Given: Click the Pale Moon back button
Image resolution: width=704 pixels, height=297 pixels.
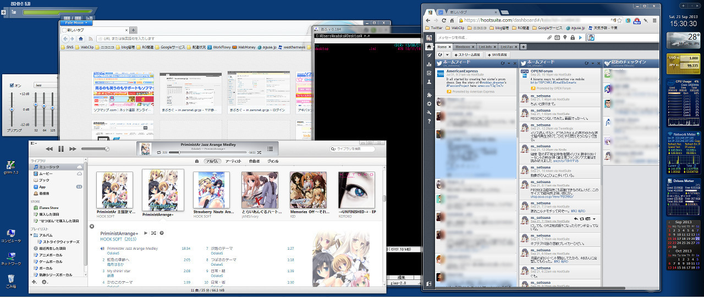Looking at the screenshot, I should click(x=65, y=39).
